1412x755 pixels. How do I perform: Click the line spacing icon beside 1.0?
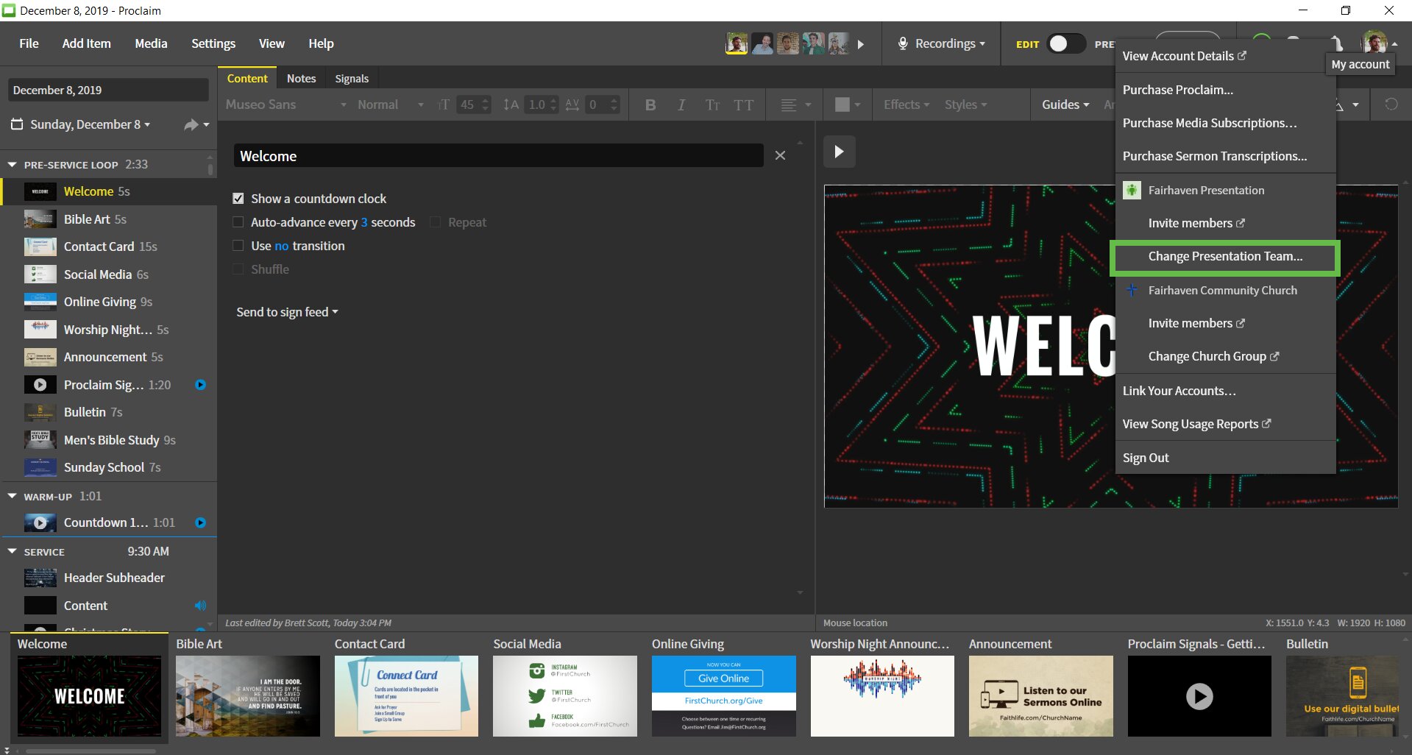(x=511, y=104)
